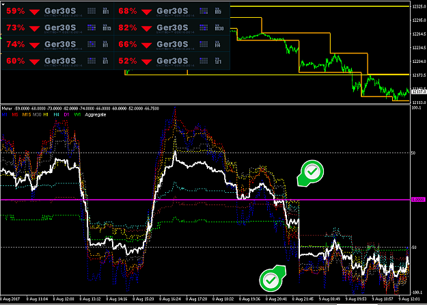Click the Ger30S symbol label in the 60% row

pos(60,61)
